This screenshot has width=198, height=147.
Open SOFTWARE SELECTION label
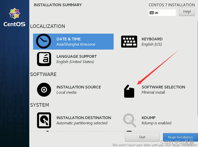tap(163, 87)
